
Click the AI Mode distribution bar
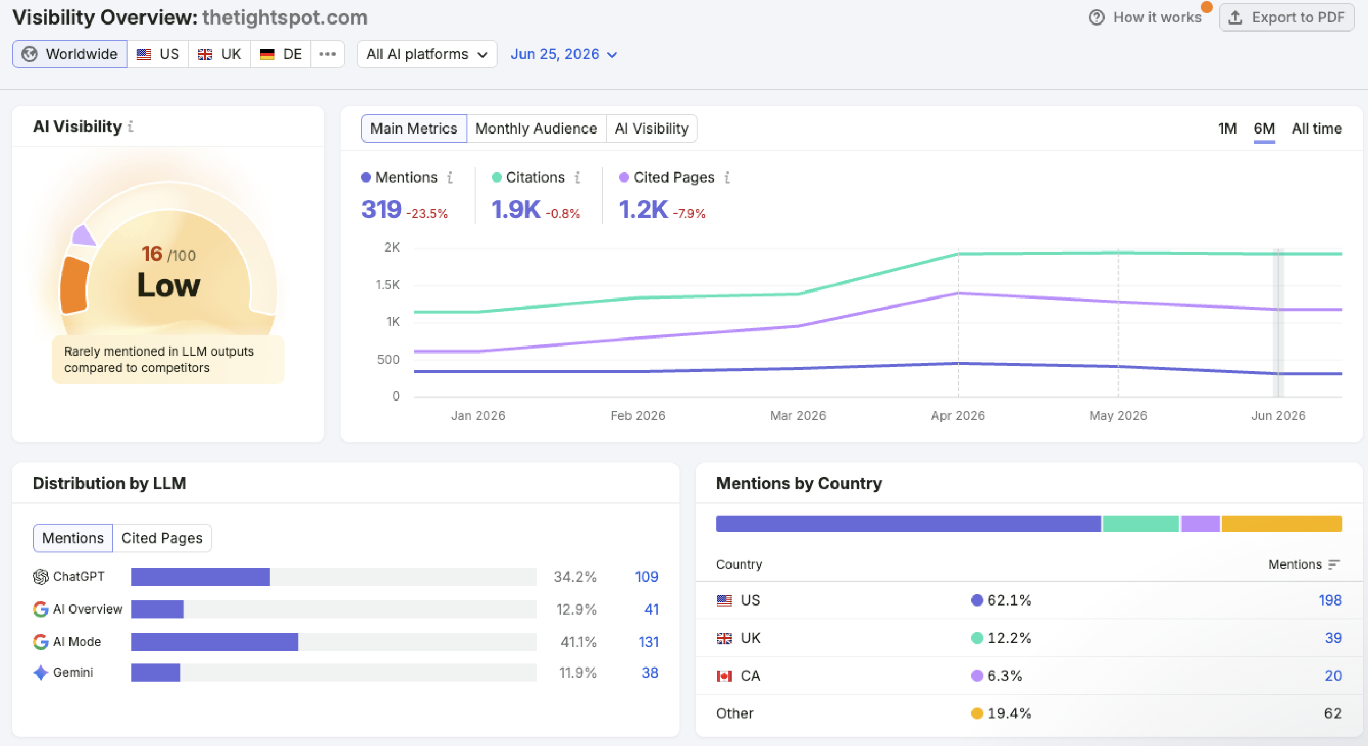click(334, 642)
